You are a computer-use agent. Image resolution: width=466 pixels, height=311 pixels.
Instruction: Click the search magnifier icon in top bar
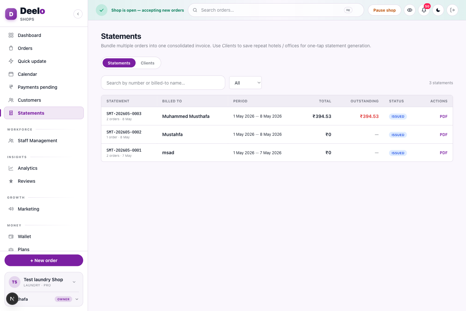(x=195, y=10)
